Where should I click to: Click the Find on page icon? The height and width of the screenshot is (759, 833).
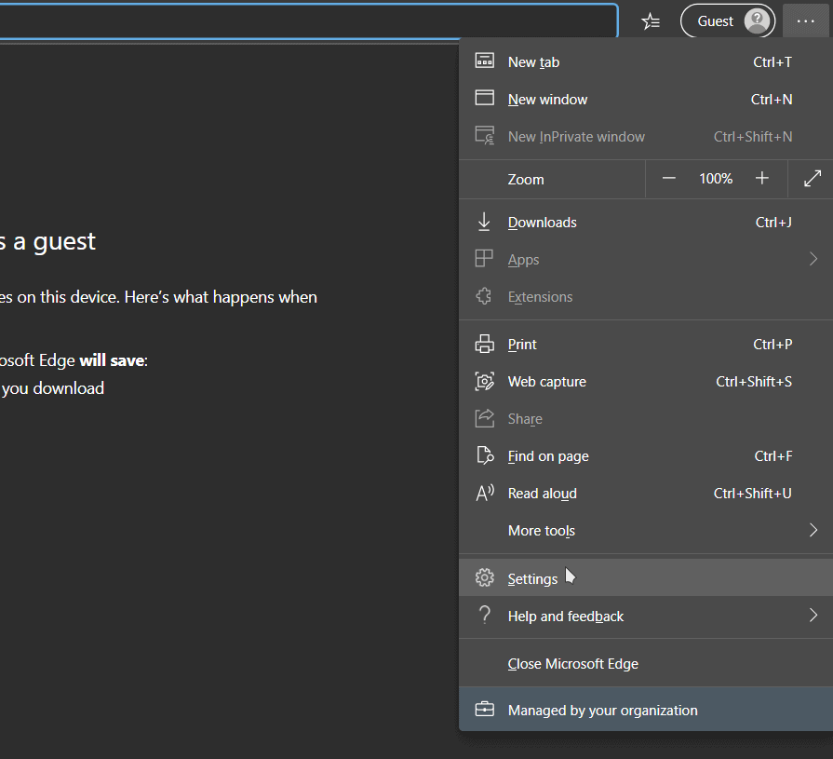(x=484, y=455)
